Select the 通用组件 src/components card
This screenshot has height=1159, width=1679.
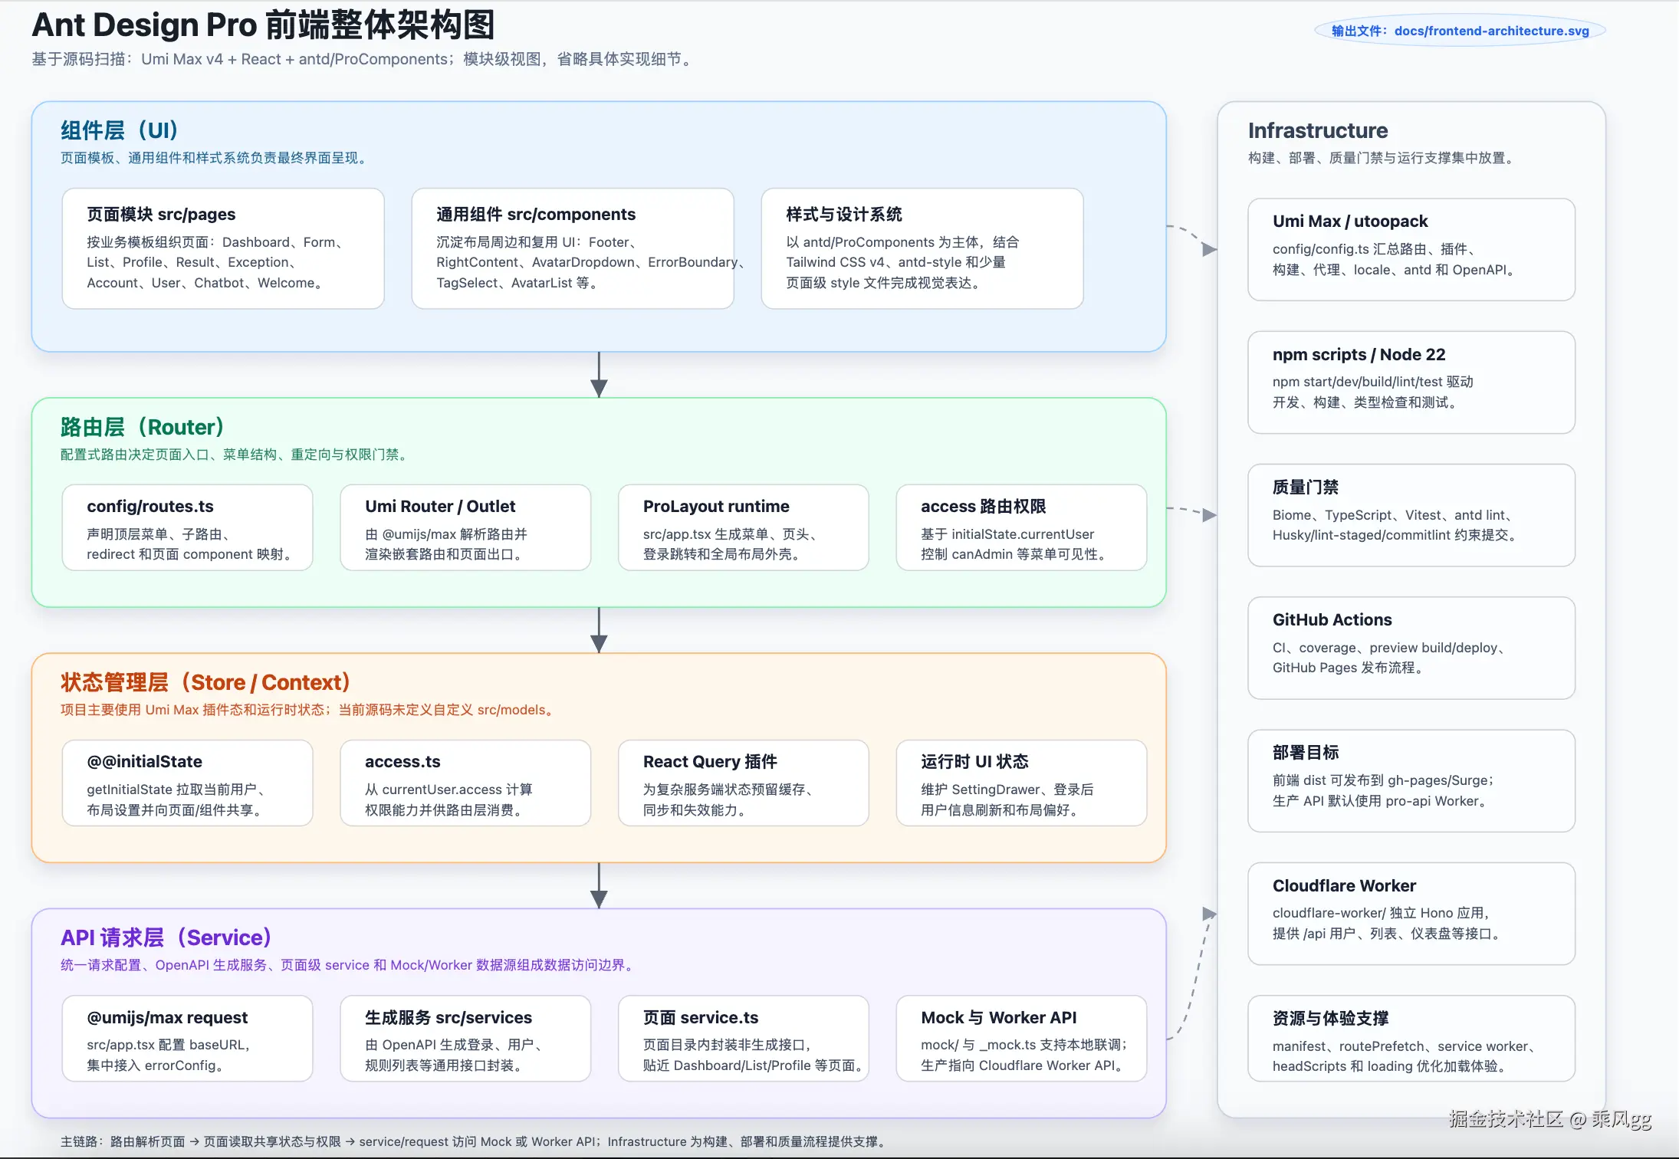pos(573,248)
